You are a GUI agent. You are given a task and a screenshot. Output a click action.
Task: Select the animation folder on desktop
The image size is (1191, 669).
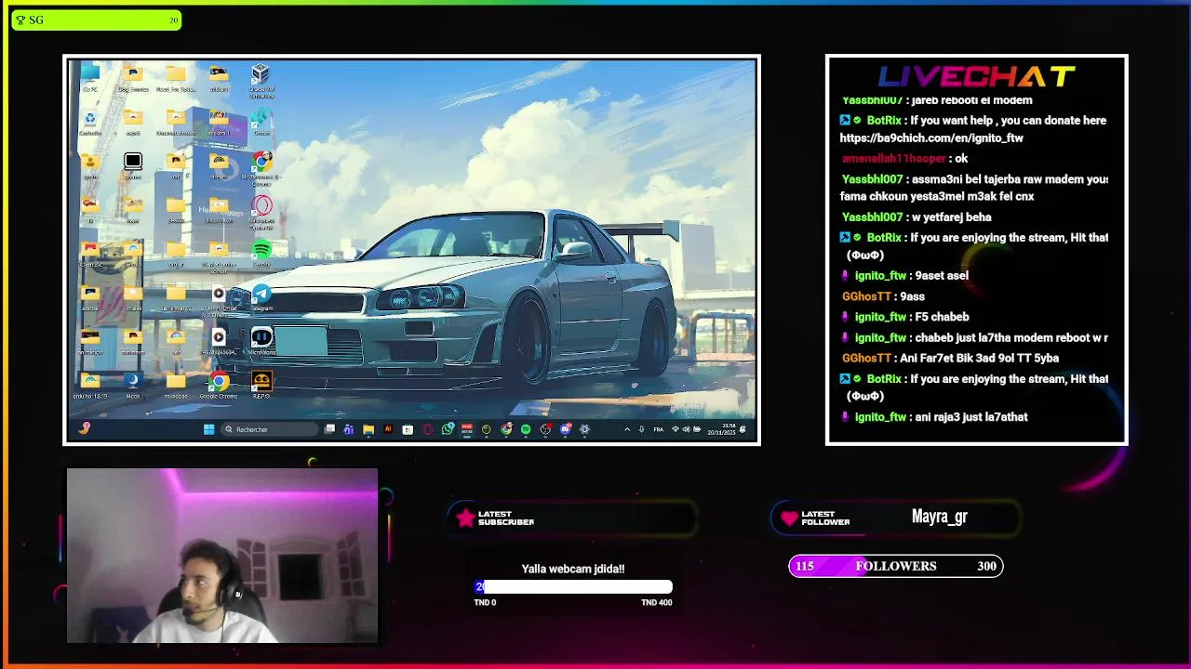tap(89, 342)
